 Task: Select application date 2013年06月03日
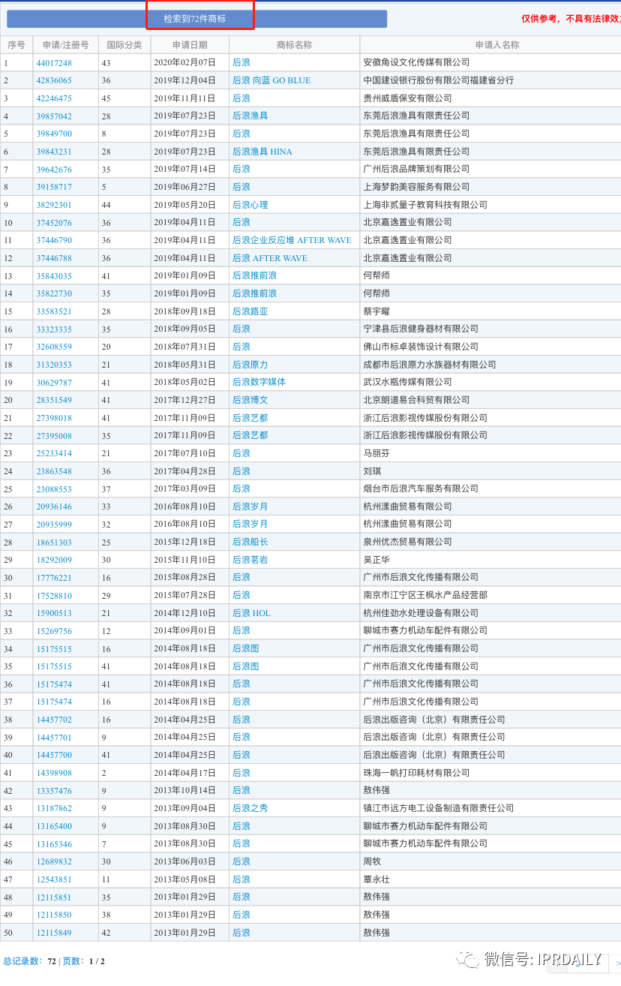(184, 861)
